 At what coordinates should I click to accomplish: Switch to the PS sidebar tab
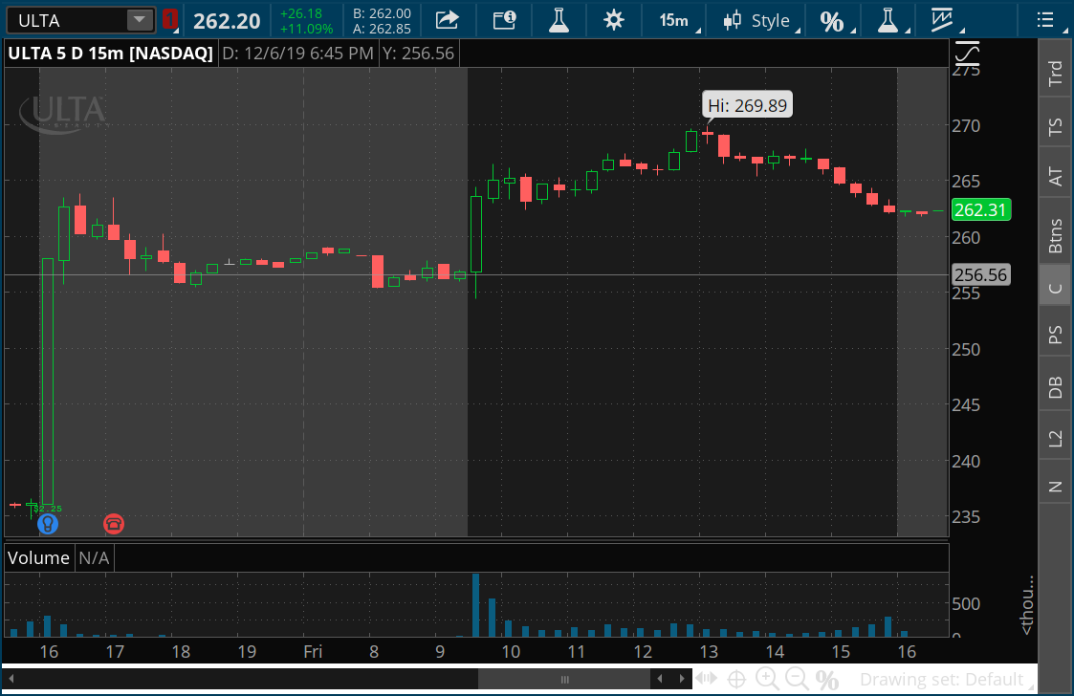pos(1055,335)
